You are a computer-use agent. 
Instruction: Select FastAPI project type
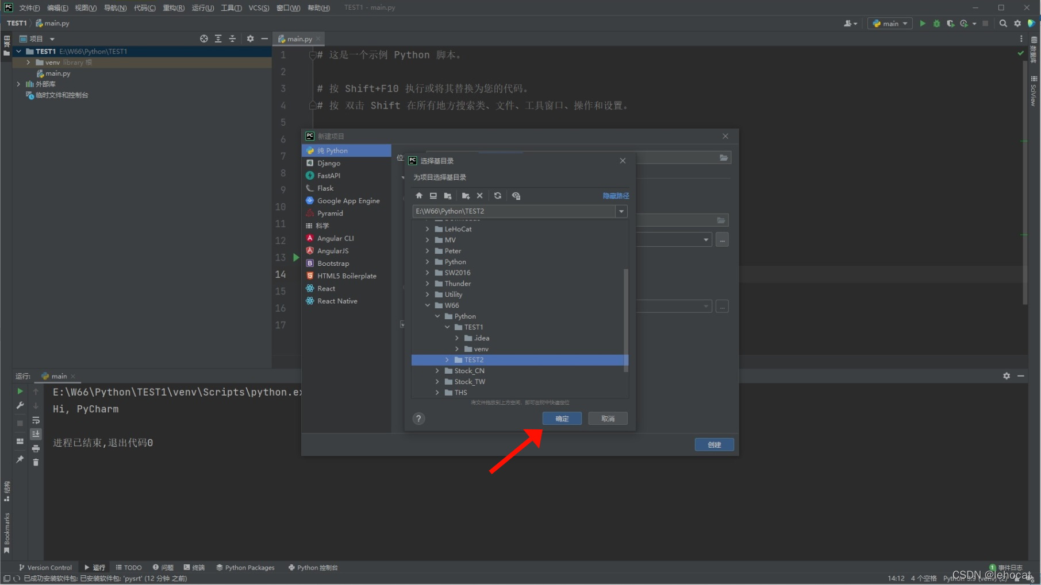(x=347, y=176)
